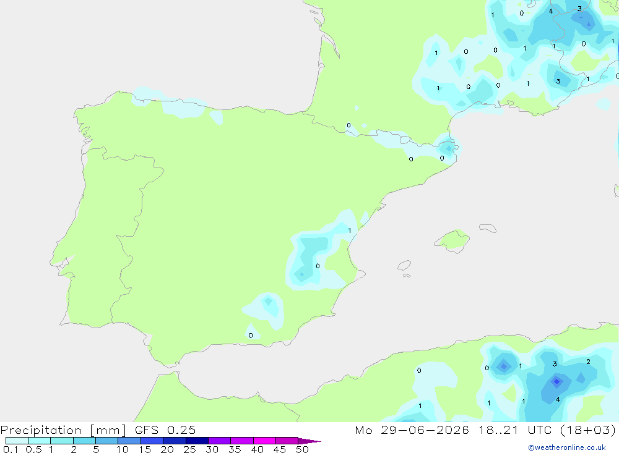Click the legend label "40"
619x453 pixels.
(x=257, y=449)
